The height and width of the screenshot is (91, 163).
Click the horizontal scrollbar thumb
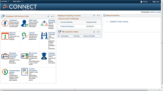[x=75, y=90]
